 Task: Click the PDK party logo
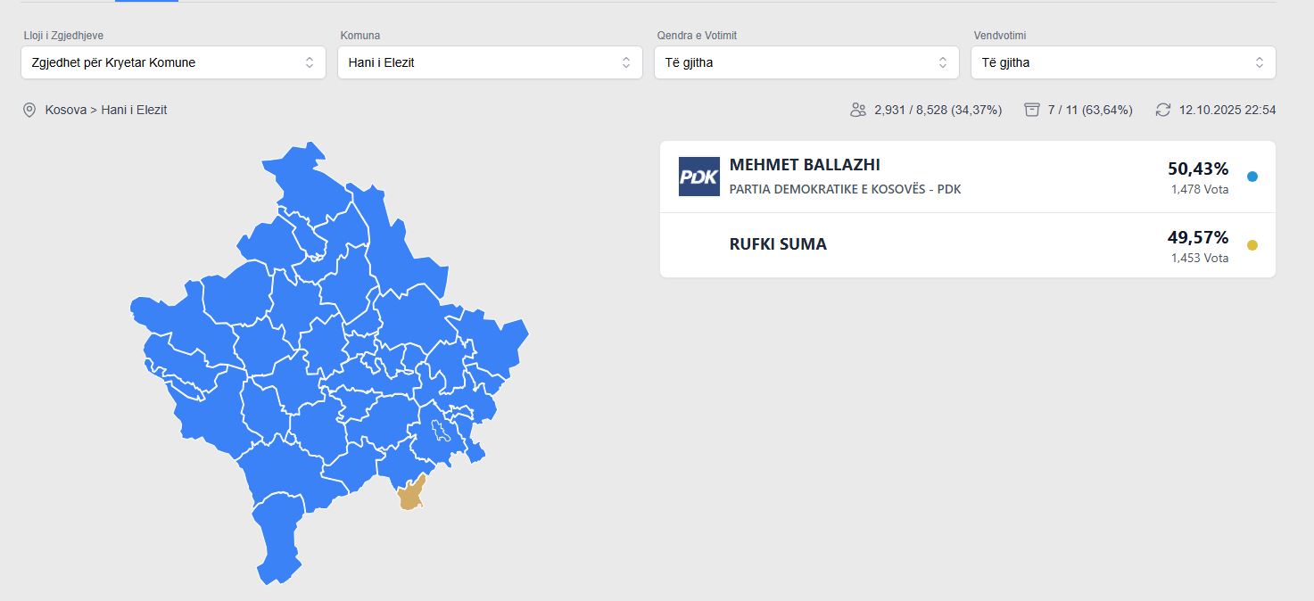[698, 177]
